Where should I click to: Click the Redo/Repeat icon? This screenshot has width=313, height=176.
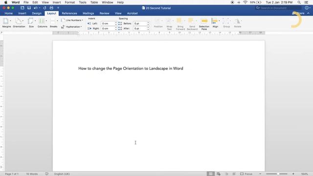(45, 8)
